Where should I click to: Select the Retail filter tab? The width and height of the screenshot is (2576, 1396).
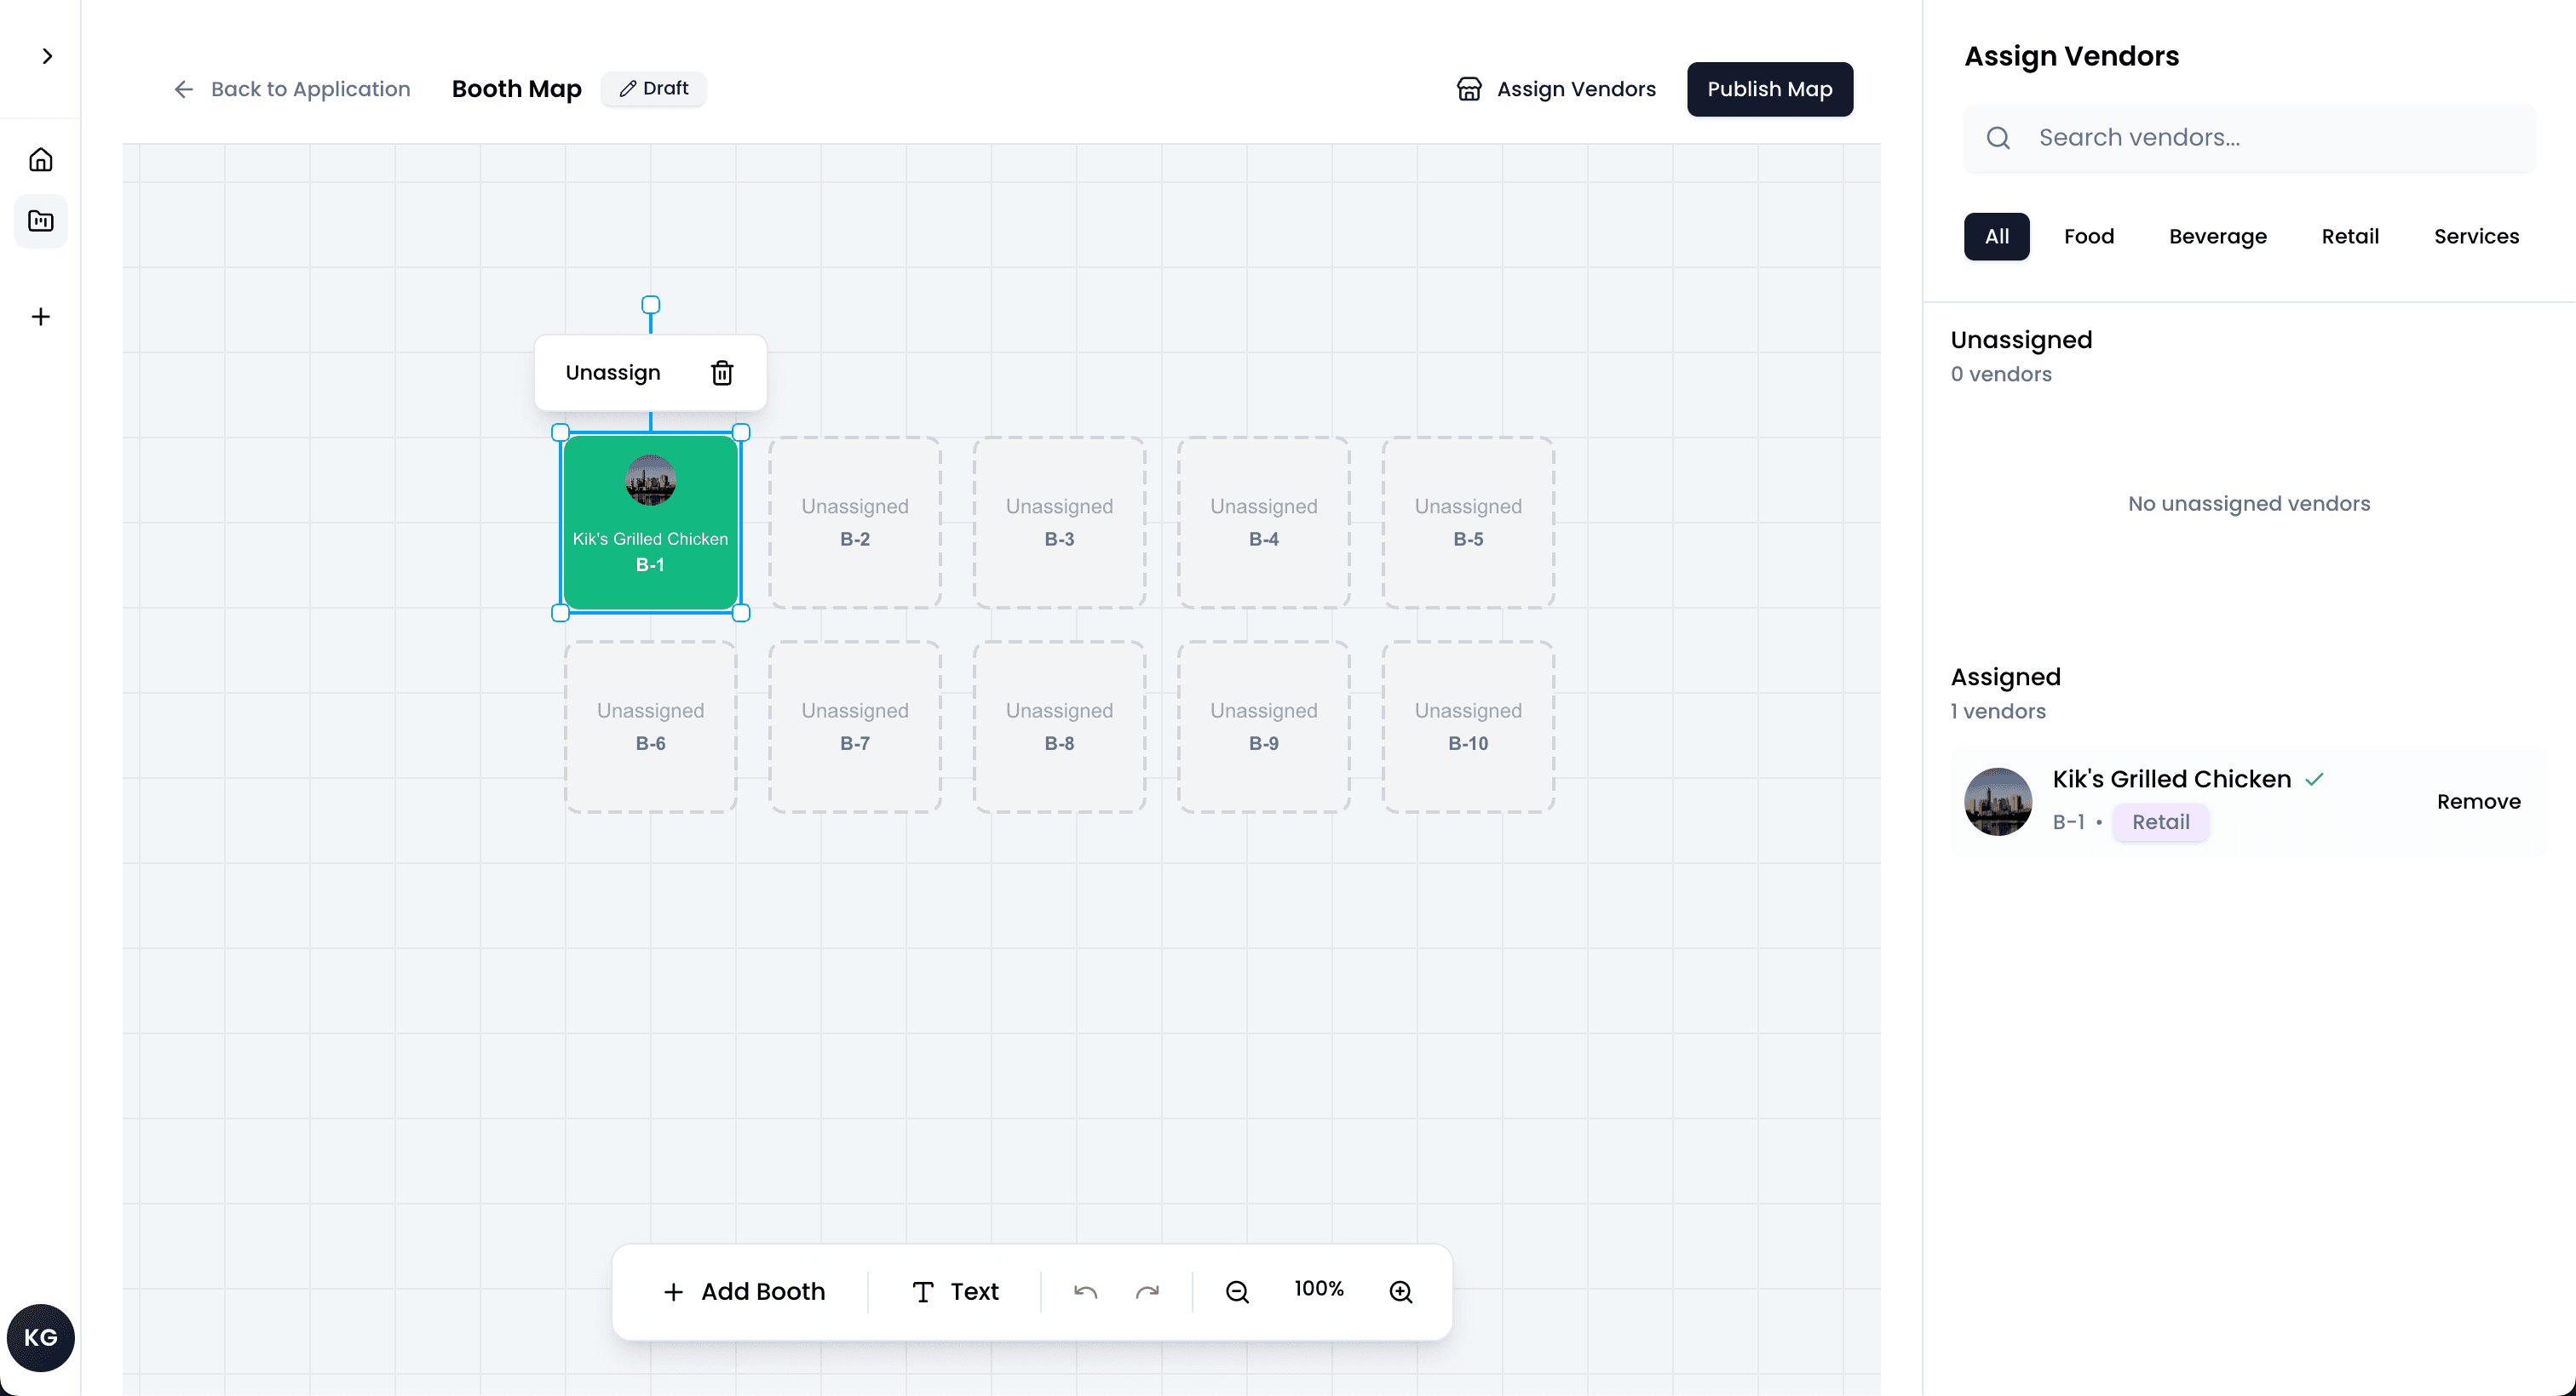2350,236
